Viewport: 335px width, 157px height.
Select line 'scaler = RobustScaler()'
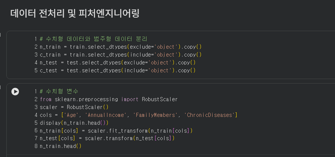click(74, 107)
